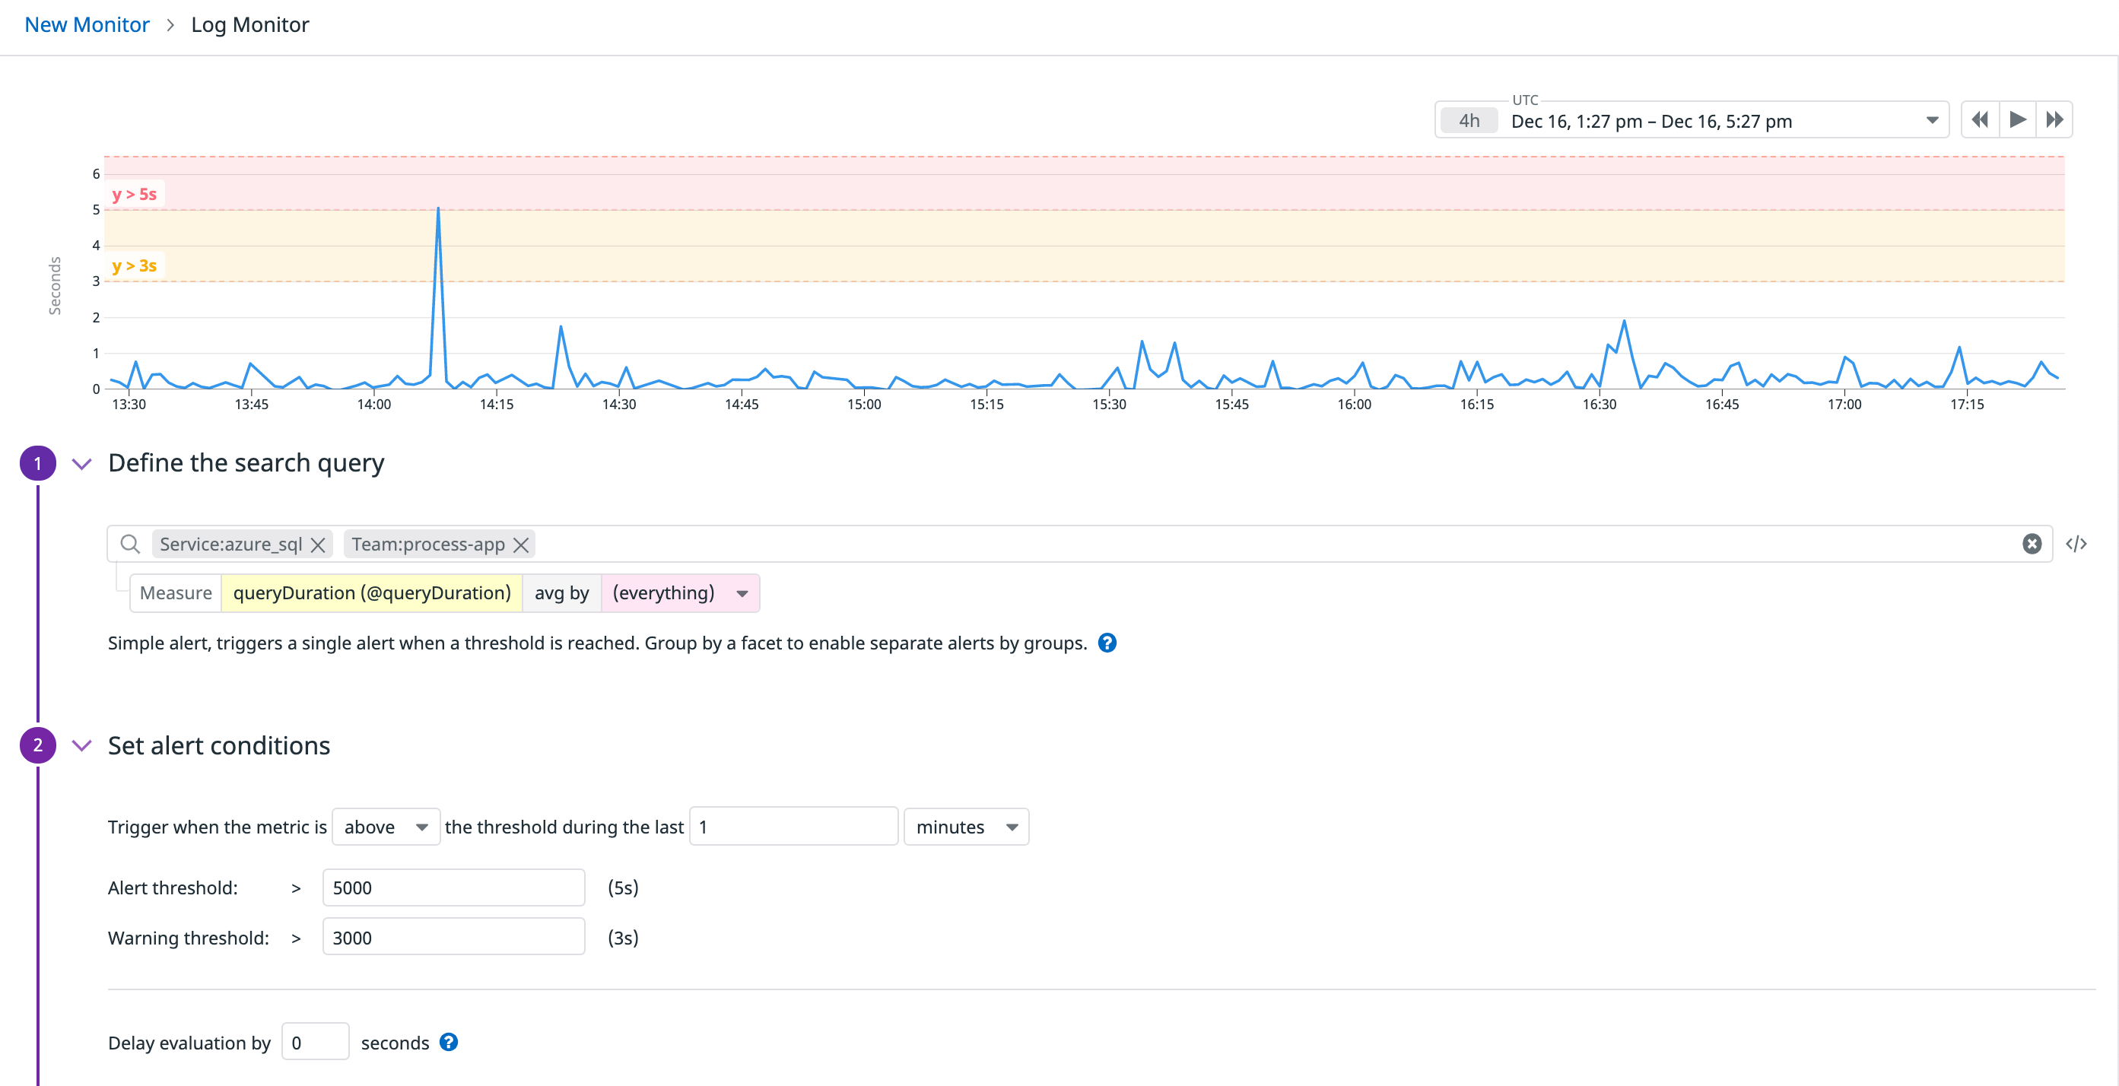Open help for delay evaluation
The height and width of the screenshot is (1086, 2119).
tap(448, 1042)
